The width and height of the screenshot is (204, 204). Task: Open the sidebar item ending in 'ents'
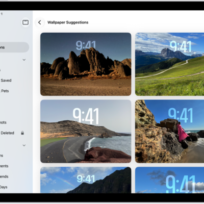click(4, 166)
